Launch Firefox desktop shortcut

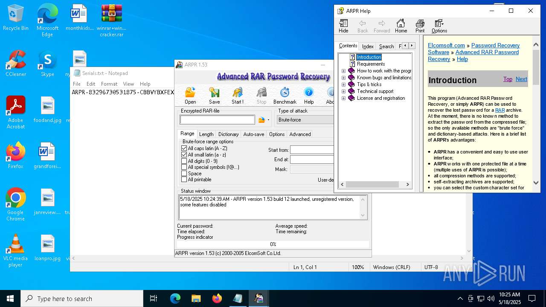16,156
